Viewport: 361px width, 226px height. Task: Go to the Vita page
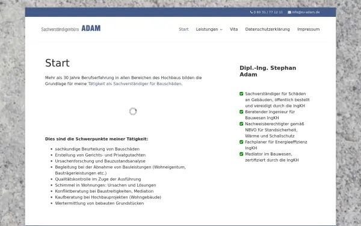[x=233, y=30]
